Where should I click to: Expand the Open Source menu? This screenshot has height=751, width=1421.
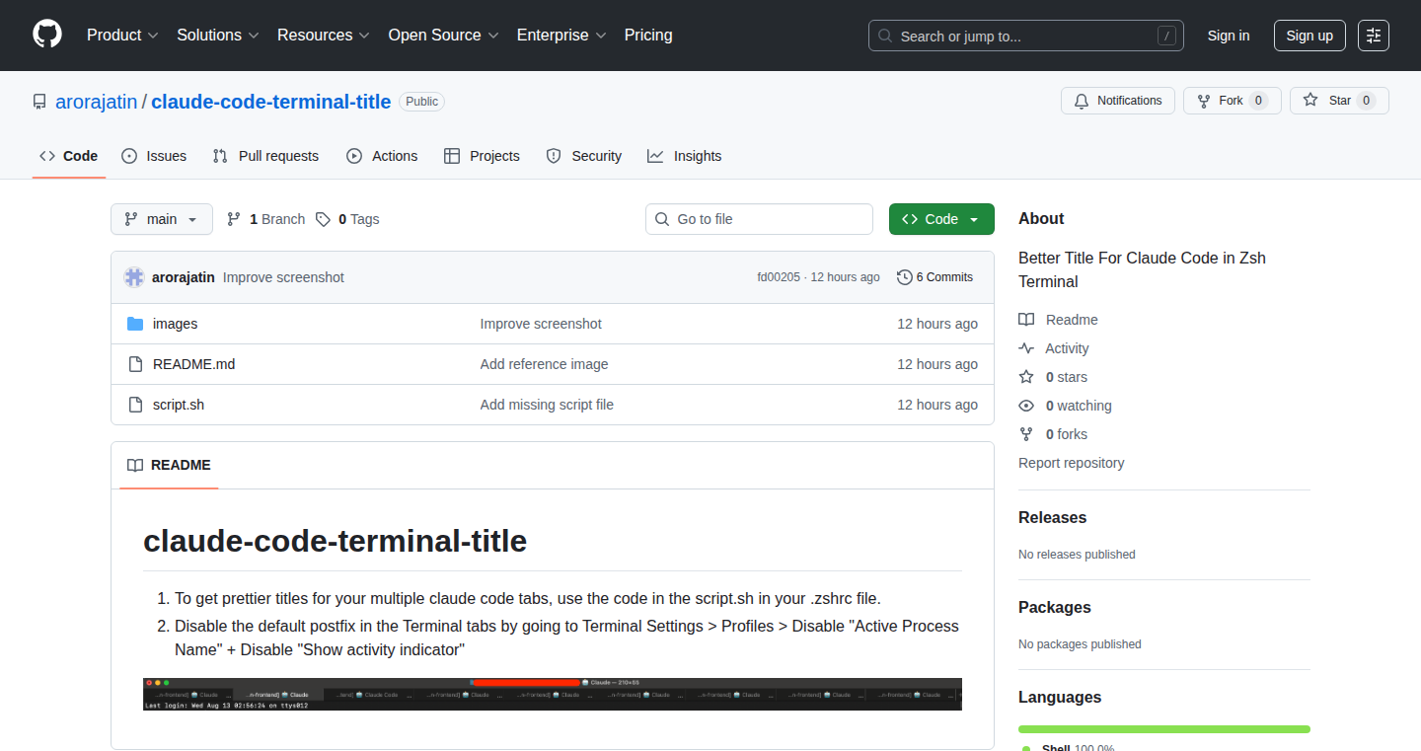click(x=444, y=35)
